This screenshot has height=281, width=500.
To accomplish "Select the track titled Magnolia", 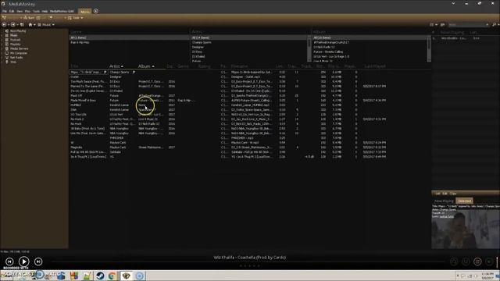I will pyautogui.click(x=228, y=148).
